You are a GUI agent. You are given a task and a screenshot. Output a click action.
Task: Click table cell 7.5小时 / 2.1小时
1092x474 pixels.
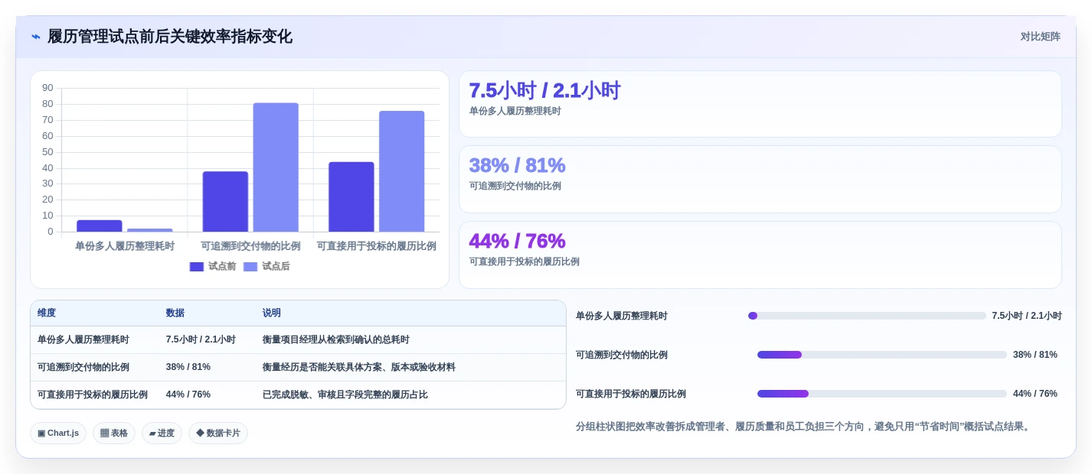[x=201, y=339]
